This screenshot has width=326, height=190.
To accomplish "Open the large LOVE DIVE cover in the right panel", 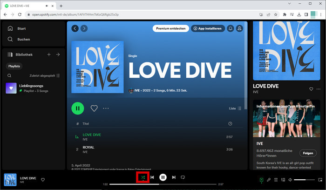I will [286, 50].
